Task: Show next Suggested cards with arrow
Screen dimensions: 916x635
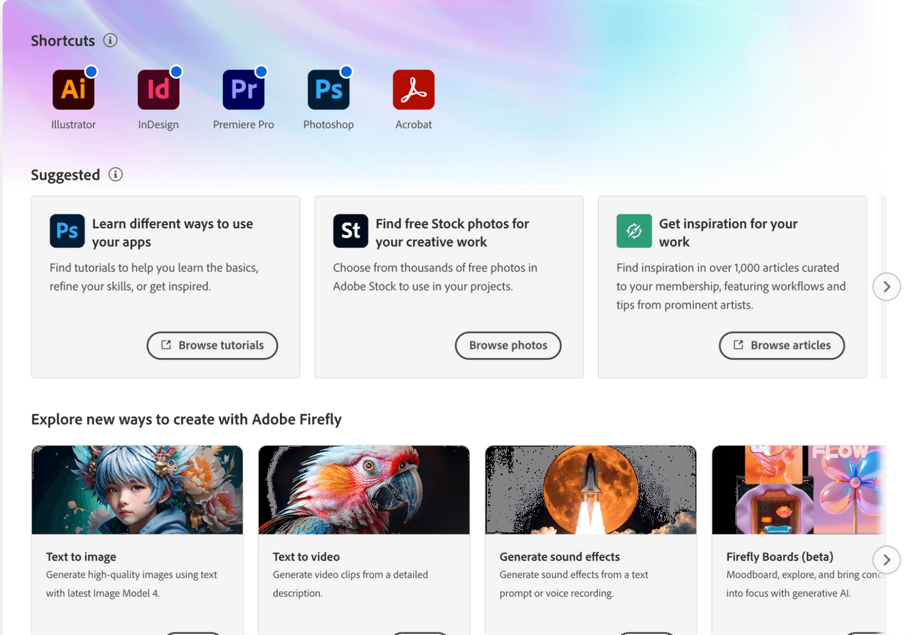Action: point(887,286)
